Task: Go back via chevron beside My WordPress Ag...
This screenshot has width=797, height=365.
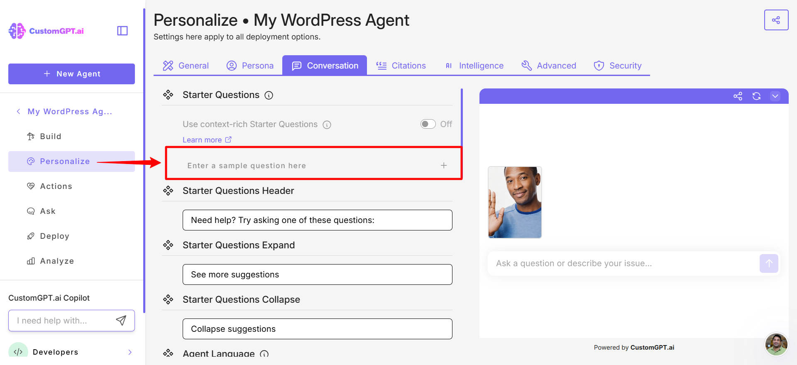Action: point(18,111)
